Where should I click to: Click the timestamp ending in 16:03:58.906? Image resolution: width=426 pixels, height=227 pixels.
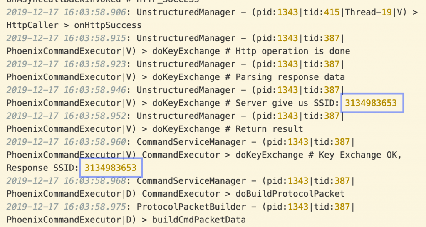(x=66, y=12)
